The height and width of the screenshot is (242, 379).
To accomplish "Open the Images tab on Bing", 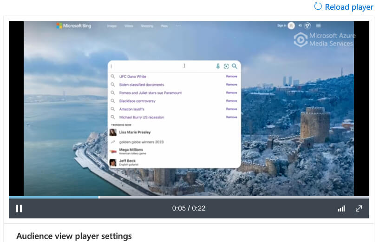I will 111,26.
